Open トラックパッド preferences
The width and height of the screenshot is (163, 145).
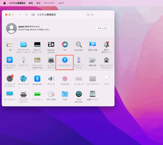93,80
